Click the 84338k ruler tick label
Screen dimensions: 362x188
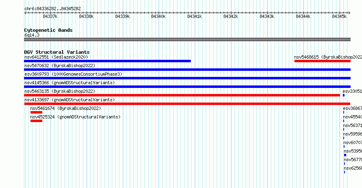click(86, 16)
